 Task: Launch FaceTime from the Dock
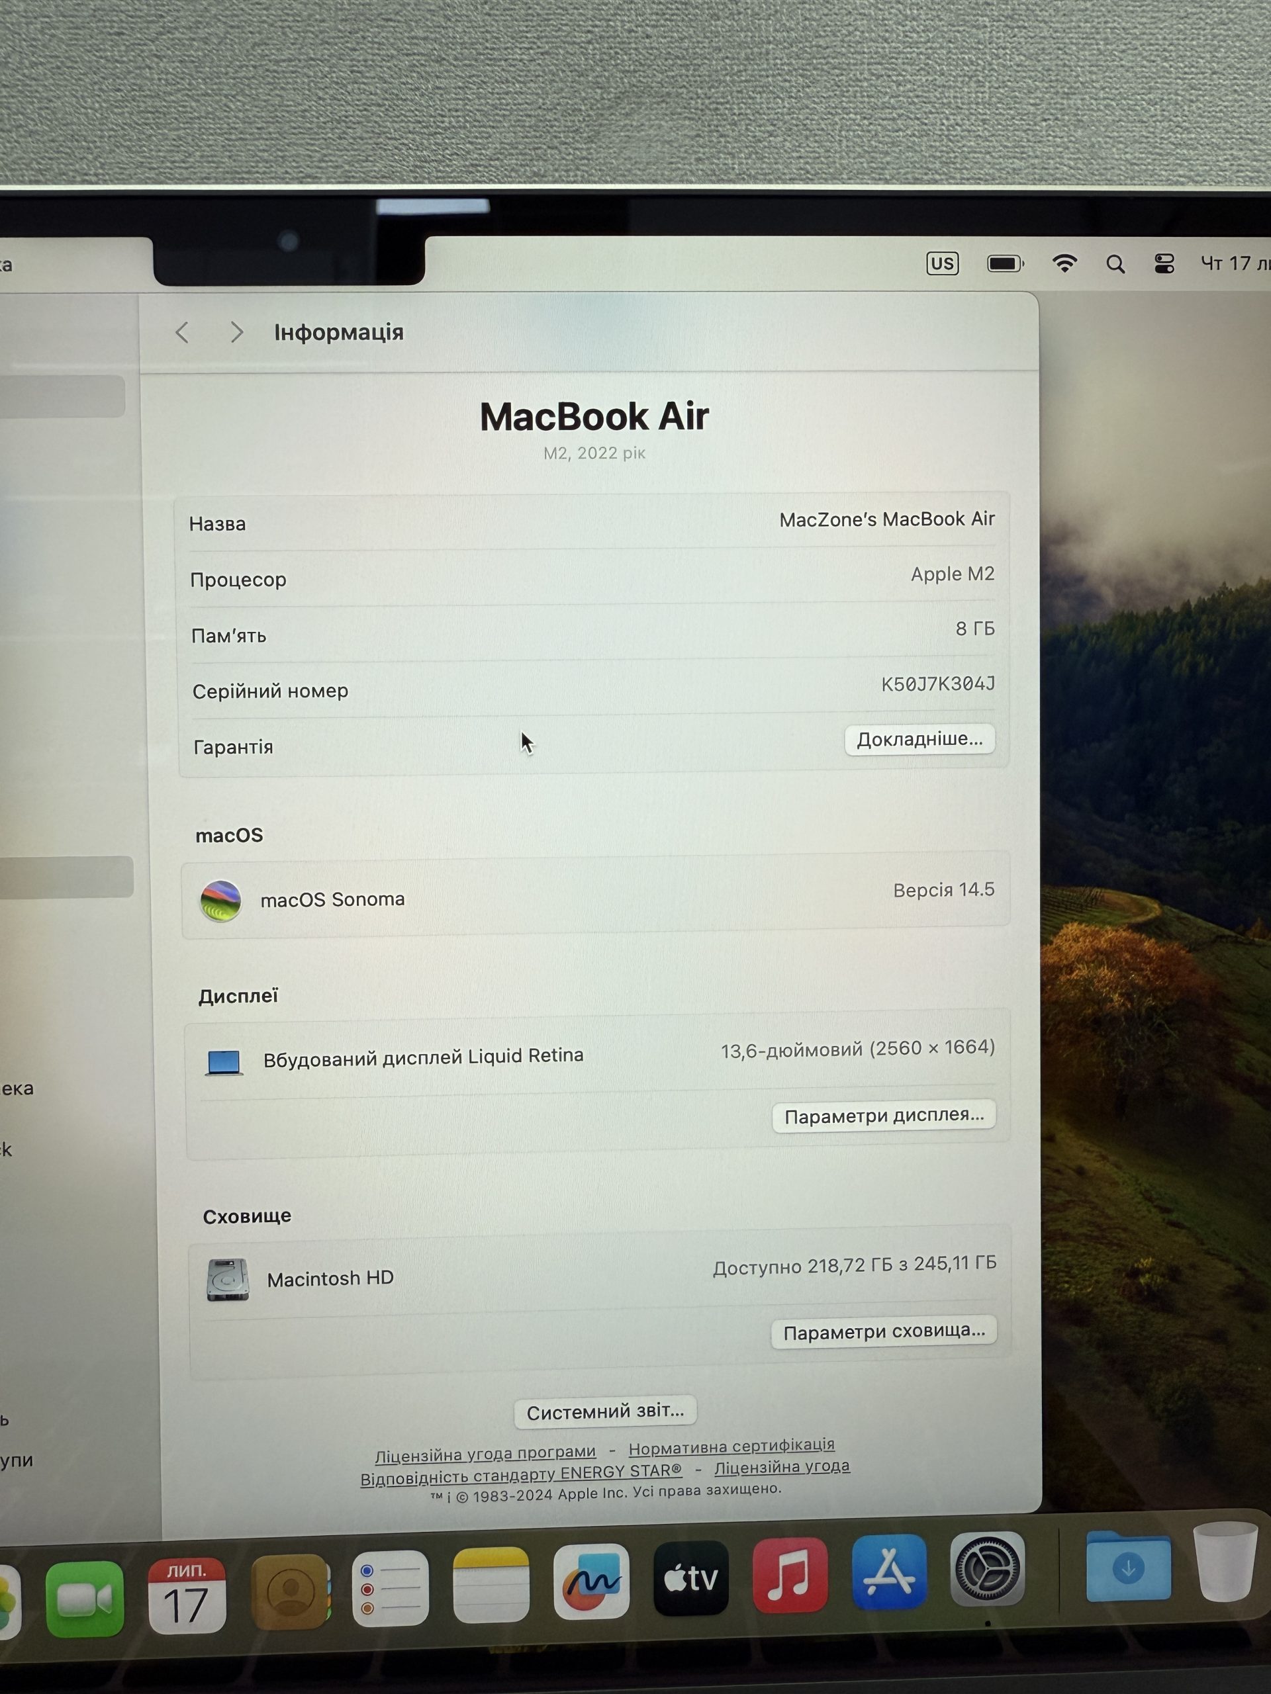(84, 1599)
